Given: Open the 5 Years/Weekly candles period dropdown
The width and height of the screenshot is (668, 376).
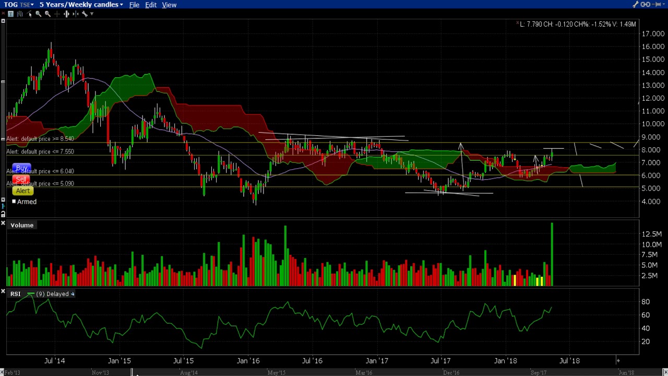Looking at the screenshot, I should click(x=81, y=5).
